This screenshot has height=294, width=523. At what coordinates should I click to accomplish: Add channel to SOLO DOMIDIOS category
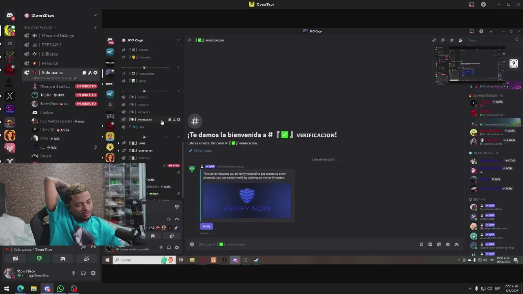[95, 28]
